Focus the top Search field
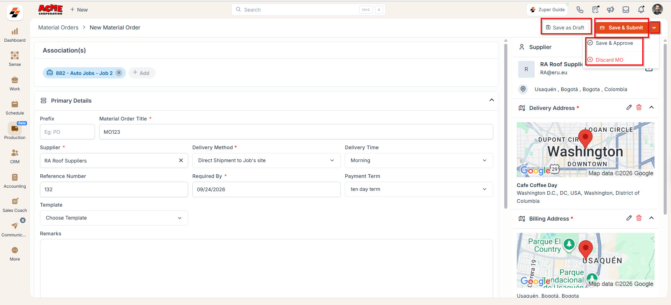This screenshot has height=305, width=671. 308,9
